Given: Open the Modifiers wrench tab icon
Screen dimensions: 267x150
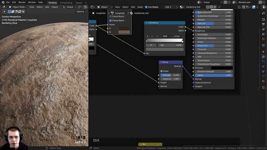Looking at the screenshot, I should [x=263, y=57].
